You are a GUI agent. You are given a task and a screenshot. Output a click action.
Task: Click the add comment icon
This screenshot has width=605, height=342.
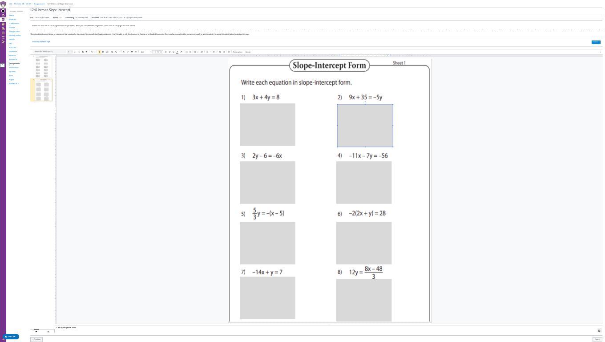tap(190, 52)
